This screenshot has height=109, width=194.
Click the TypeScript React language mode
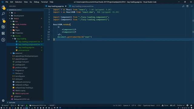click(149, 105)
